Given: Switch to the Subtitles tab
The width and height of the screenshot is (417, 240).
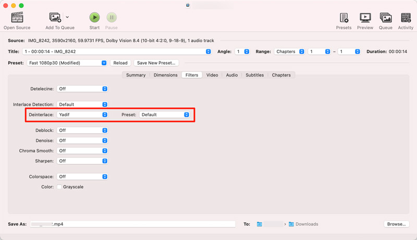Looking at the screenshot, I should (x=254, y=75).
